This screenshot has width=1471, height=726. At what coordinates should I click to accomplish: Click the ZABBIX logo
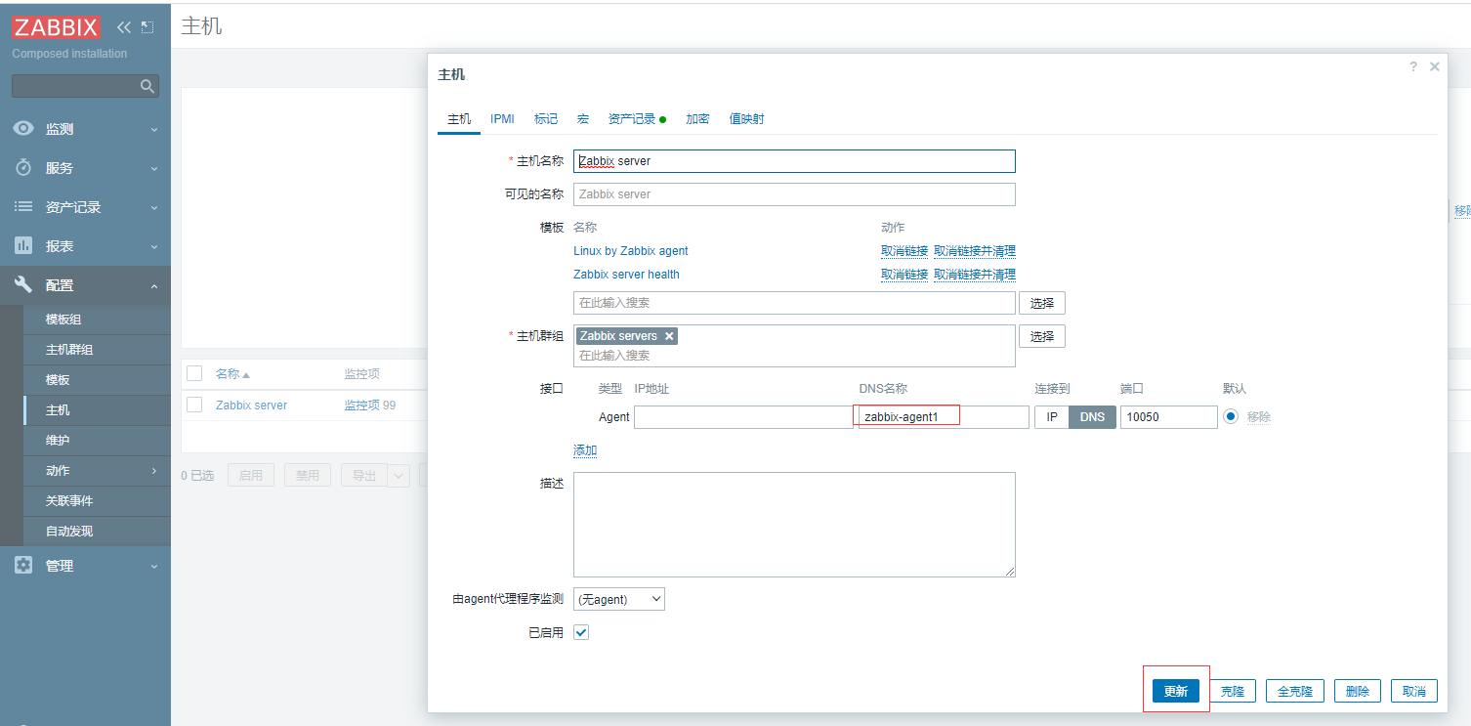click(x=56, y=27)
